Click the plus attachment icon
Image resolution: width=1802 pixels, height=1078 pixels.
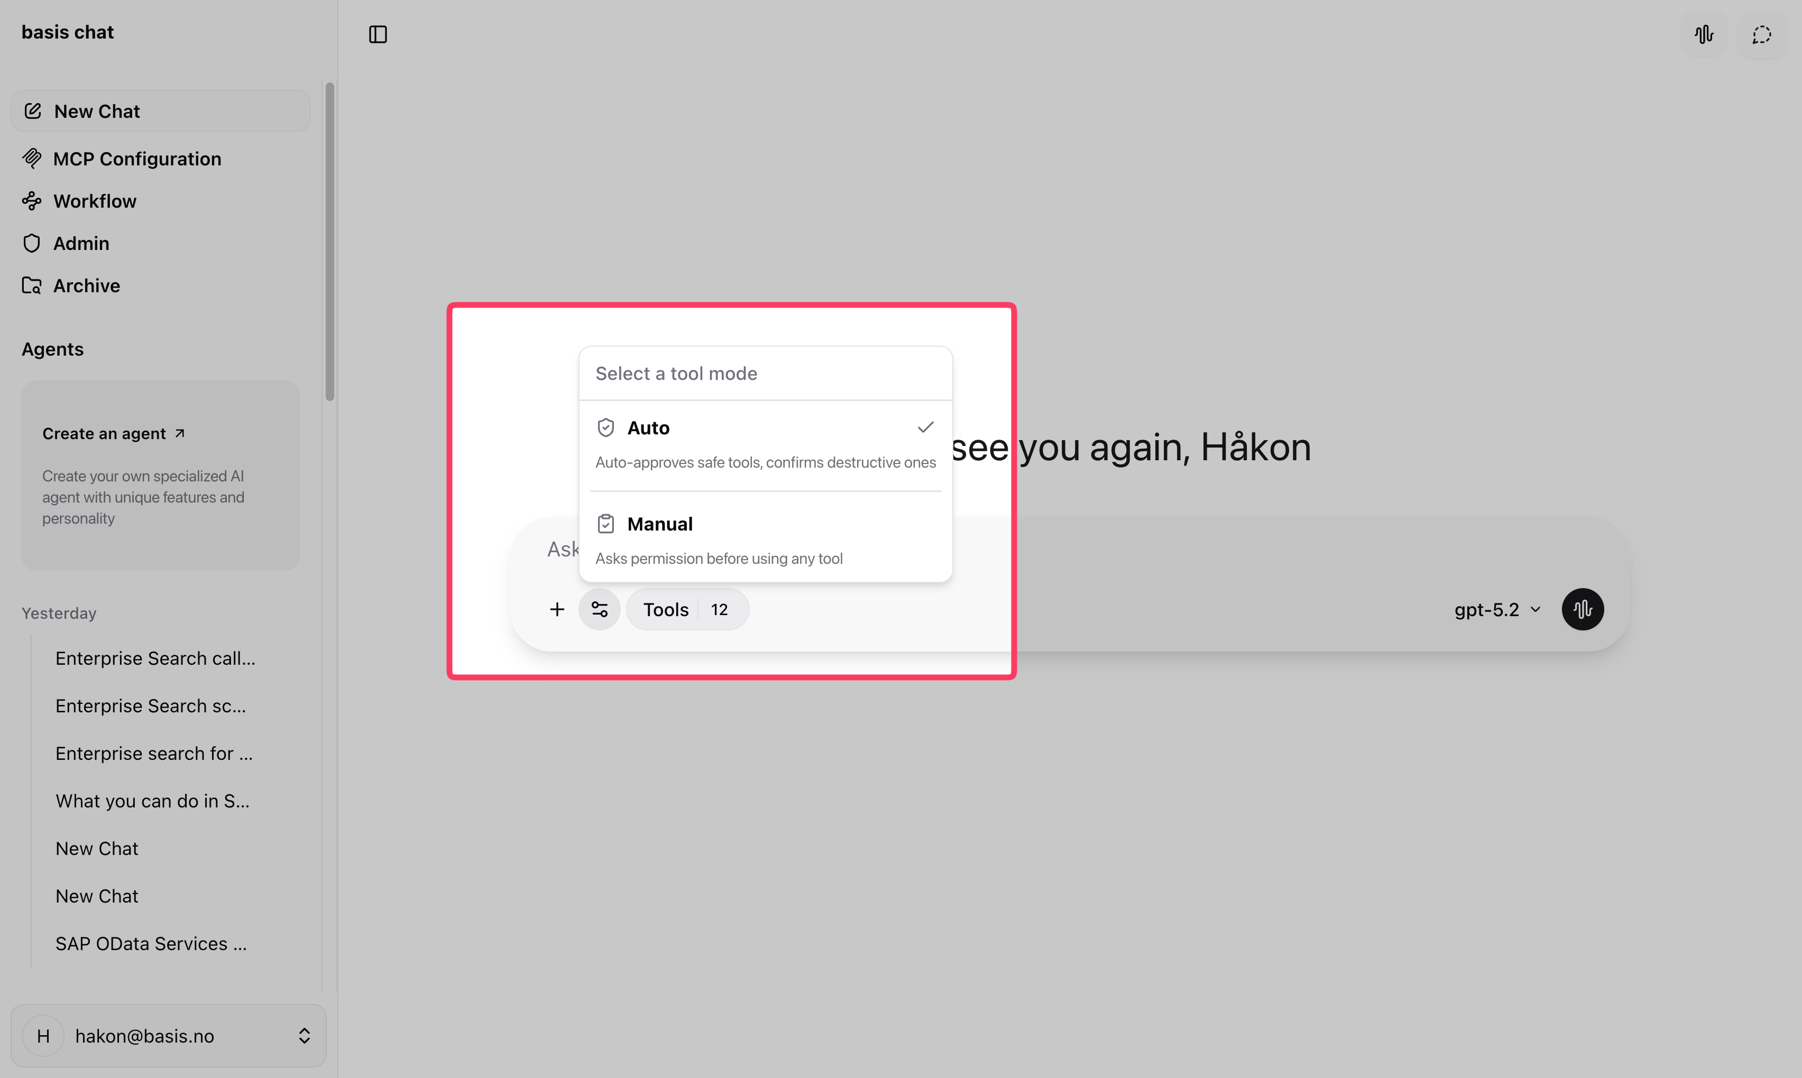tap(557, 609)
